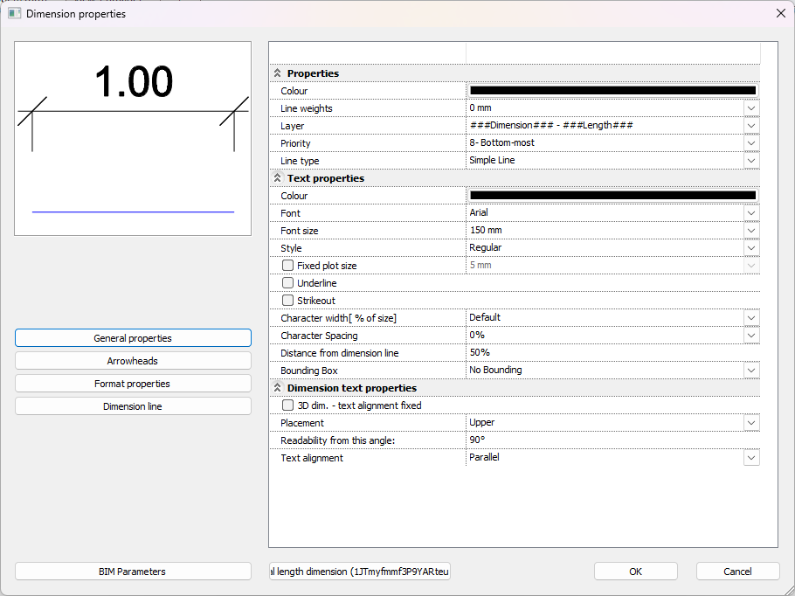The image size is (795, 596).
Task: Check the Strikeout option
Action: point(287,301)
